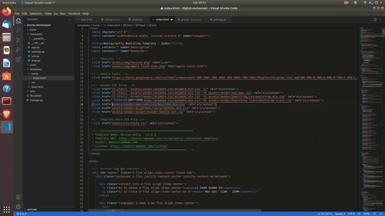This screenshot has height=216, width=385.
Task: Click the index.html active tab
Action: [x=162, y=20]
